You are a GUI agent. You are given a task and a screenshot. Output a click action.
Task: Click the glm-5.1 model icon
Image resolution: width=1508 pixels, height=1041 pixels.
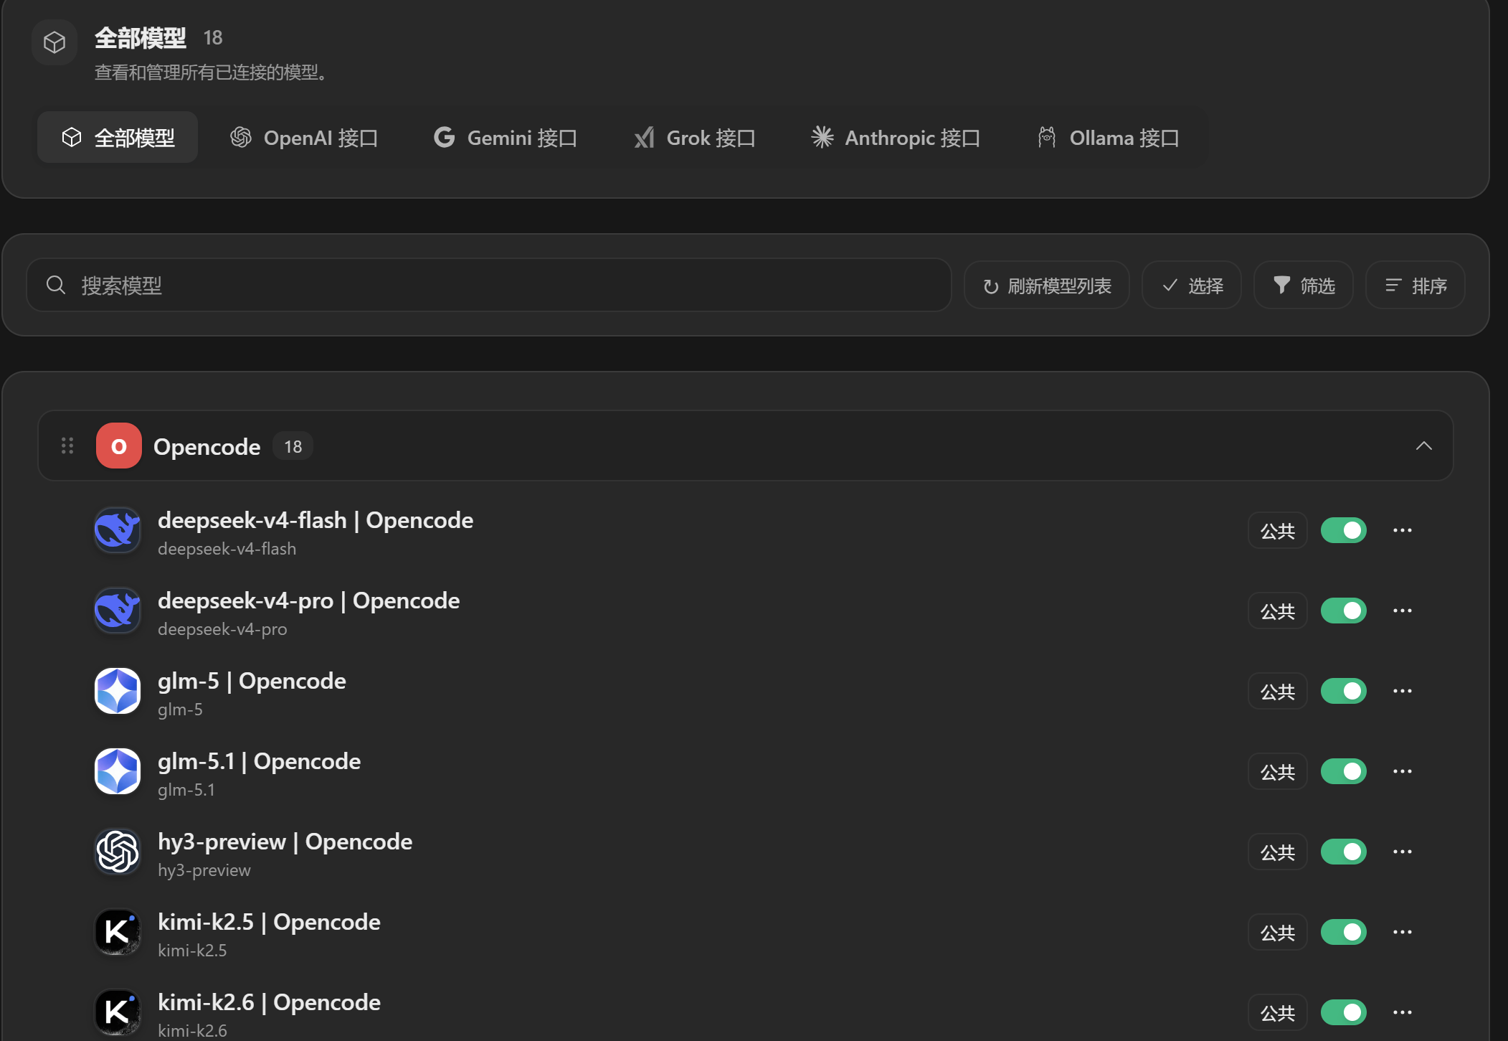point(118,771)
